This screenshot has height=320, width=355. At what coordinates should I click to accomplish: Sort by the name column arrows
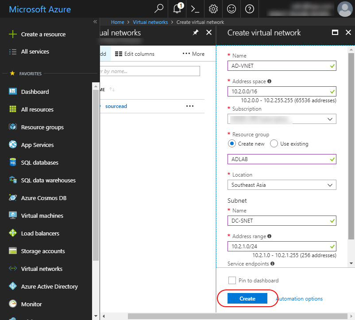point(112,89)
